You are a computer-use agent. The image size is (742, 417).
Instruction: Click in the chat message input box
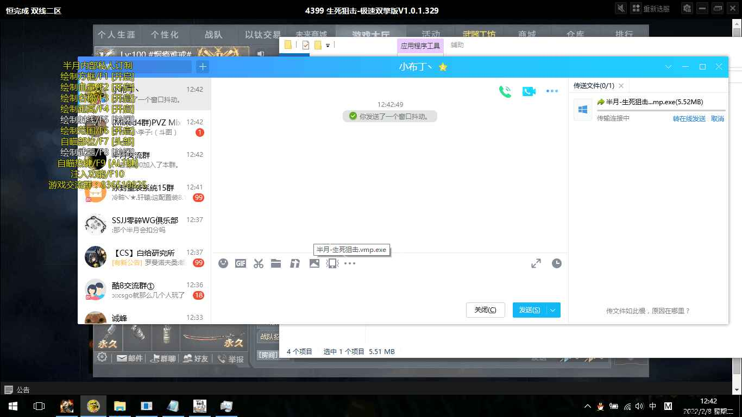(x=389, y=285)
